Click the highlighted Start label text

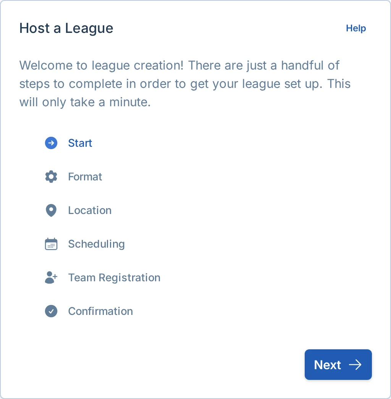[80, 143]
